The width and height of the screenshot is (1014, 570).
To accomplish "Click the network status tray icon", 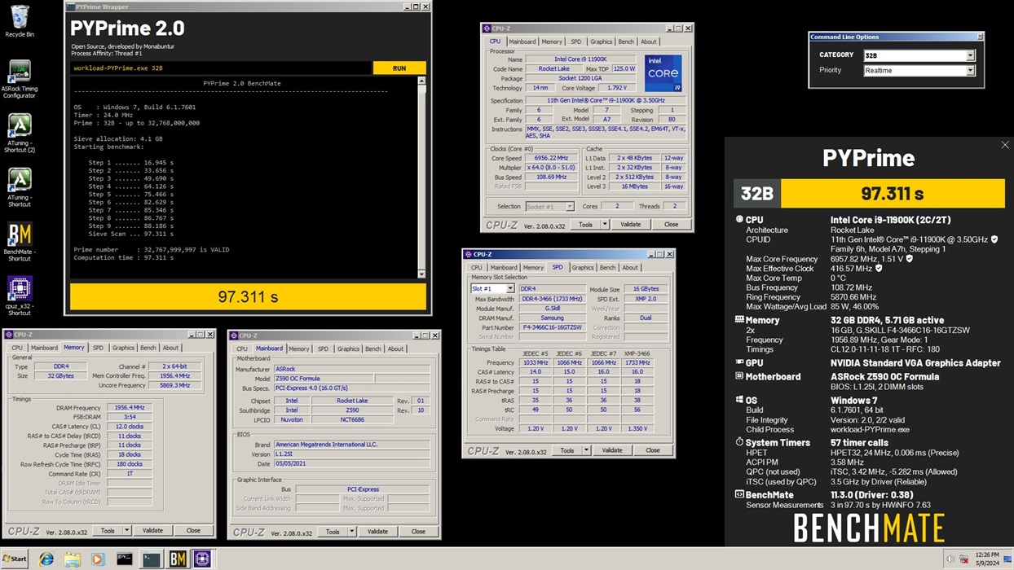I will coord(964,559).
